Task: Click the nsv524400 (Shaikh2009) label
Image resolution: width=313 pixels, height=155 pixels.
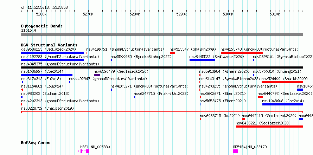Action: tap(285, 79)
